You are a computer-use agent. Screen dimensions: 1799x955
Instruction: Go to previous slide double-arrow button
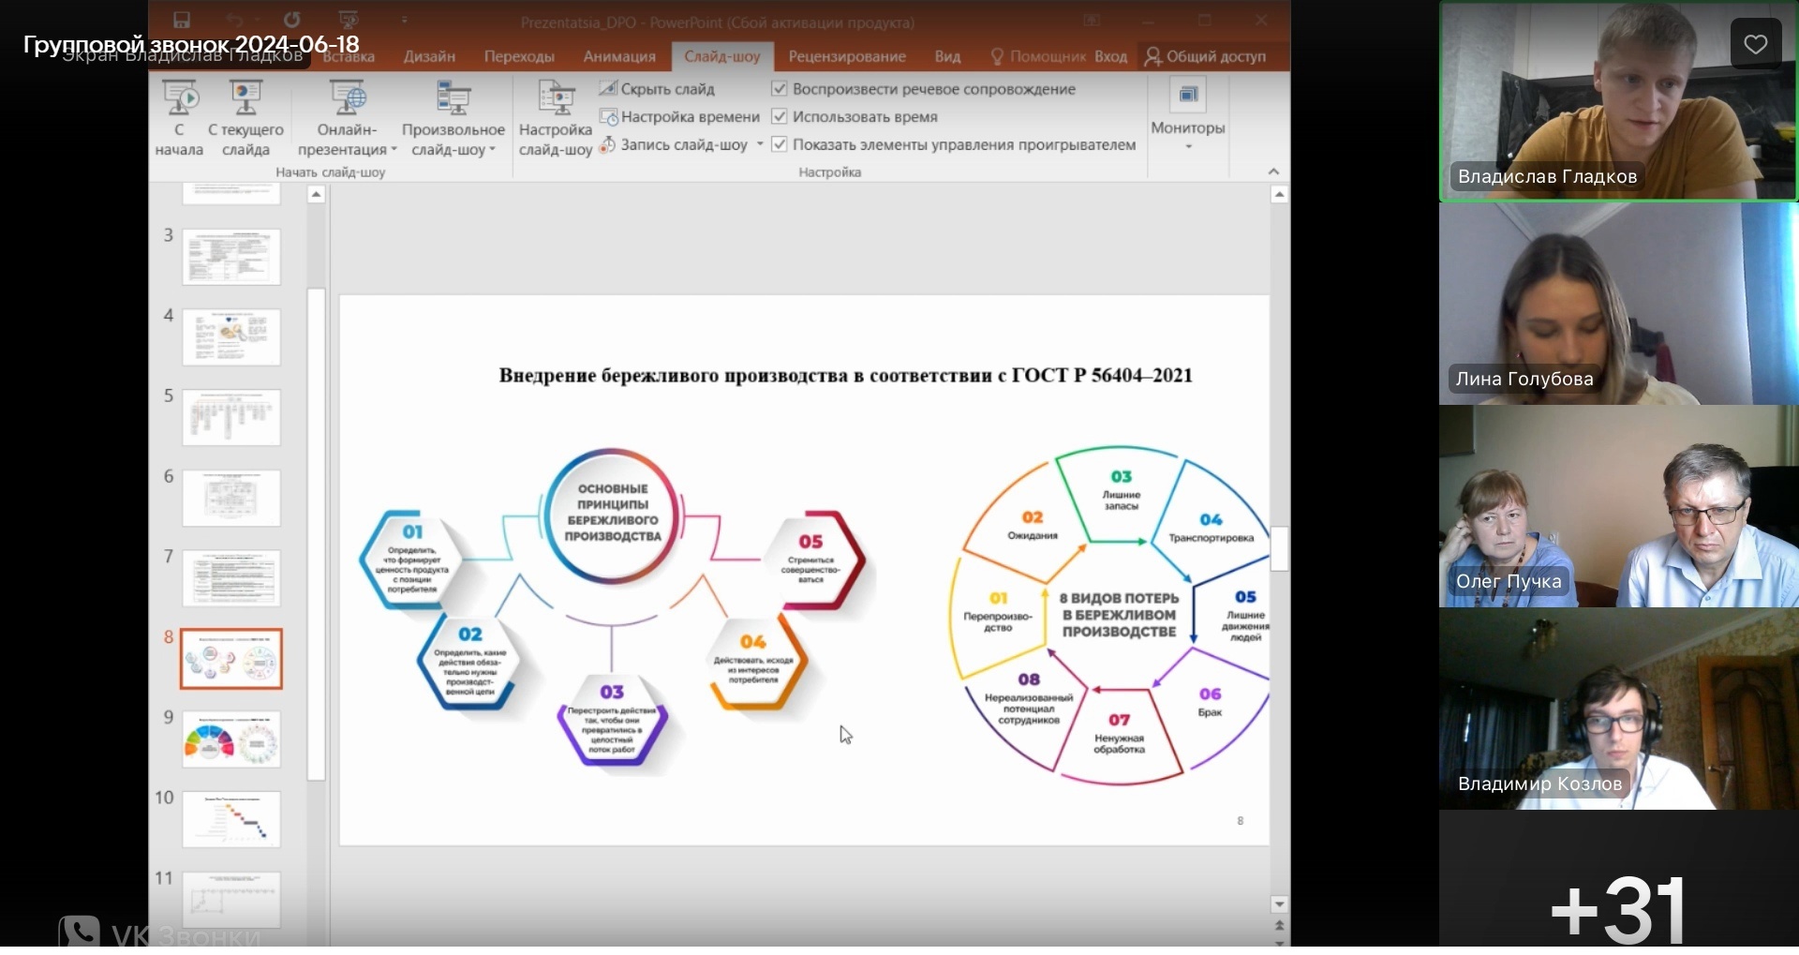1279,925
